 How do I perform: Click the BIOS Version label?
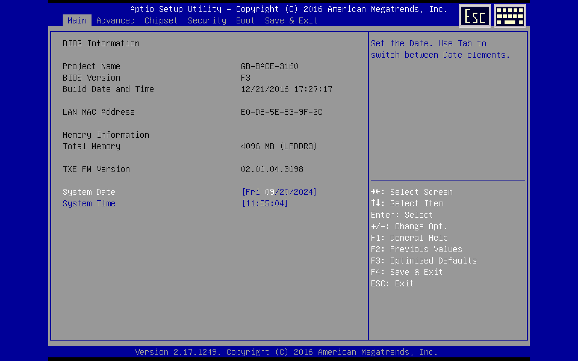click(x=92, y=78)
